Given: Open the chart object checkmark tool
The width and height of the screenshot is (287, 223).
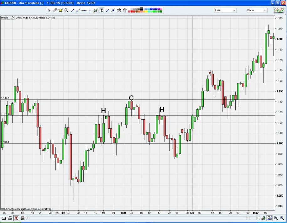Looking at the screenshot, I should coord(96,10).
